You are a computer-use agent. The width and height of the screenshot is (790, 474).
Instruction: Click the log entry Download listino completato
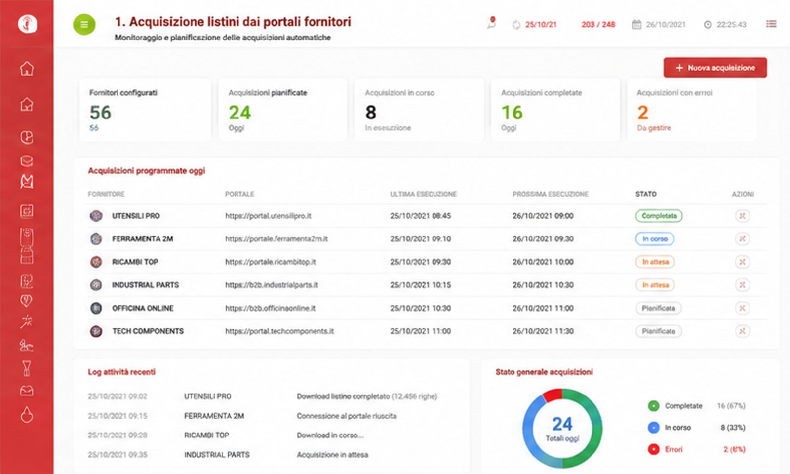click(x=367, y=396)
